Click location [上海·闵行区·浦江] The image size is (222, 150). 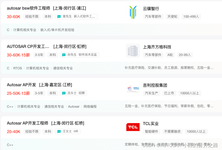pos(70,8)
